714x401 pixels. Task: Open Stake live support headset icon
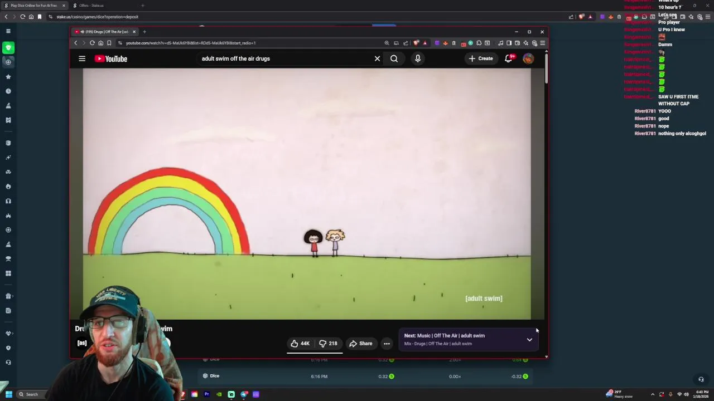point(701,380)
